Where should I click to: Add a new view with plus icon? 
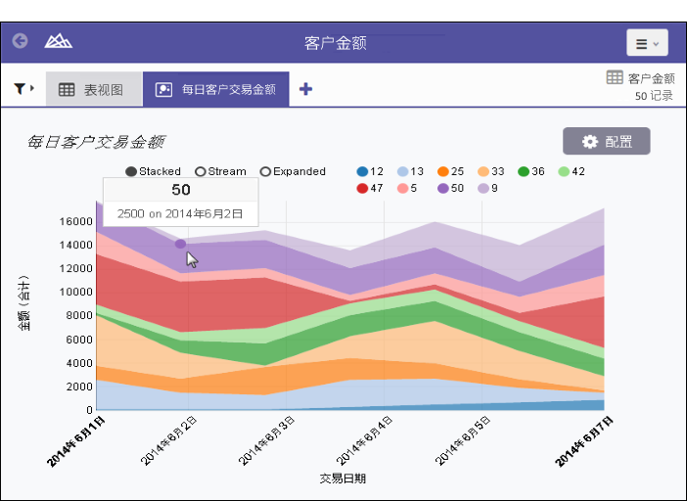pyautogui.click(x=305, y=89)
